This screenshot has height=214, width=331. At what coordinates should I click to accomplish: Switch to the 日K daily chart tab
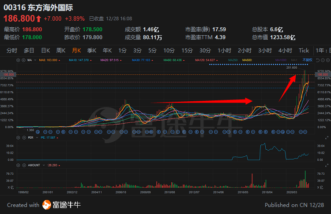45,50
